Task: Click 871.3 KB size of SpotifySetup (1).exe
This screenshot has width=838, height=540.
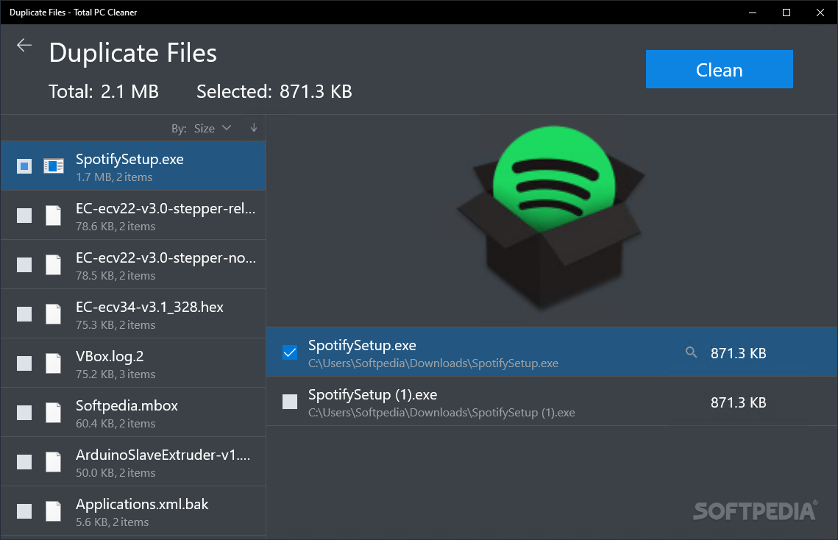Action: (x=738, y=402)
